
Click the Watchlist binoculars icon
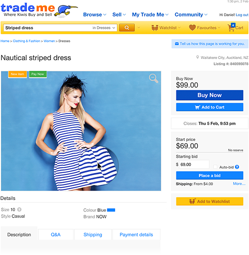point(155,28)
